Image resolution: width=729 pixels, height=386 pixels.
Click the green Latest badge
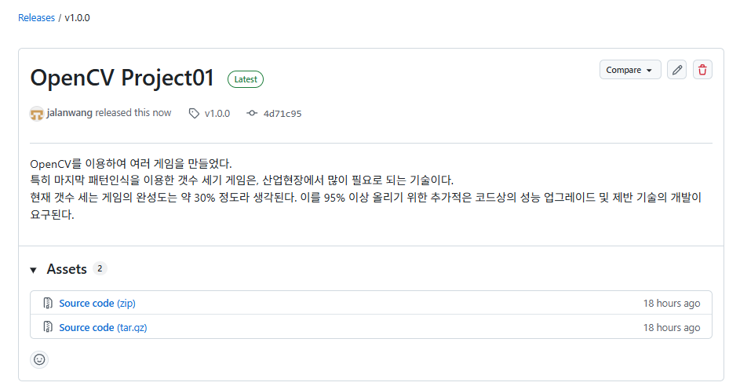[x=246, y=79]
